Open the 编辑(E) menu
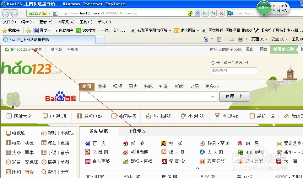 point(28,22)
